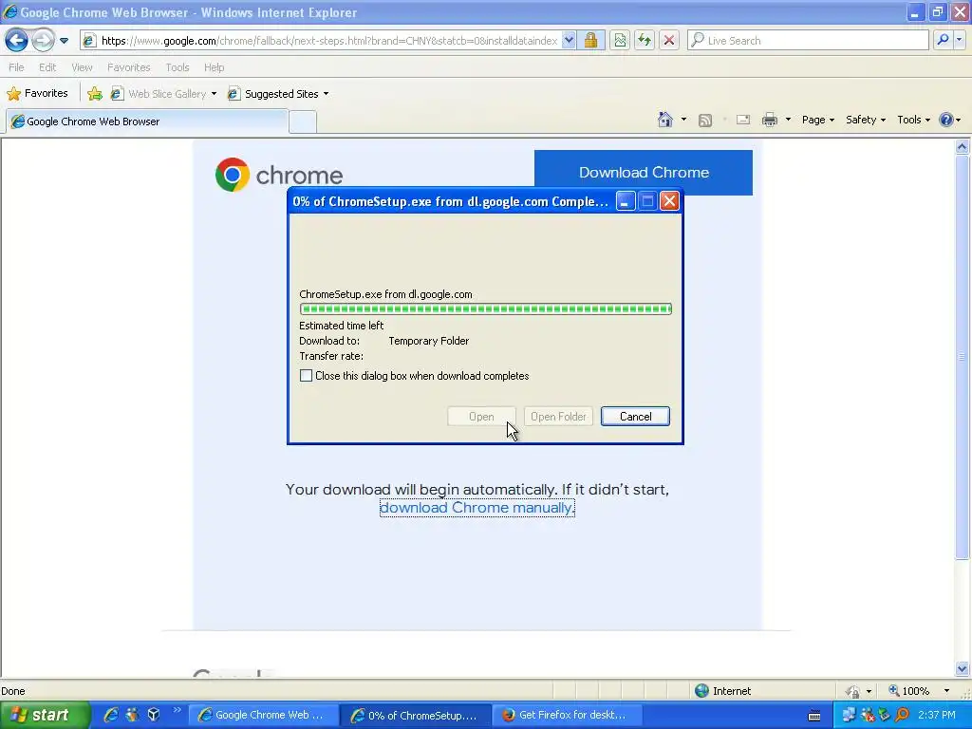
Task: Click the red Stop loading icon
Action: point(669,41)
